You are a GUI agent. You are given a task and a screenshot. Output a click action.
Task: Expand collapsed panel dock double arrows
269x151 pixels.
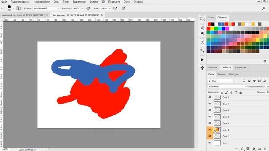point(204,13)
